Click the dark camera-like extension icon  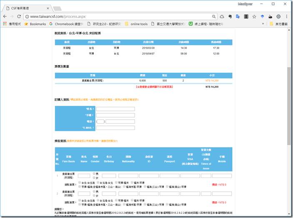click(270, 17)
